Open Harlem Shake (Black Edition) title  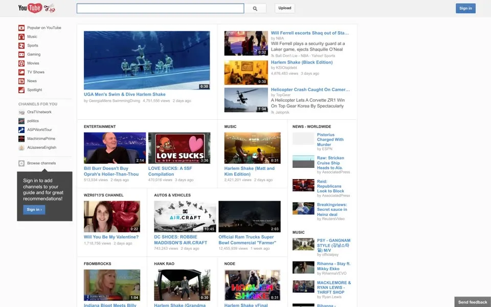point(302,62)
